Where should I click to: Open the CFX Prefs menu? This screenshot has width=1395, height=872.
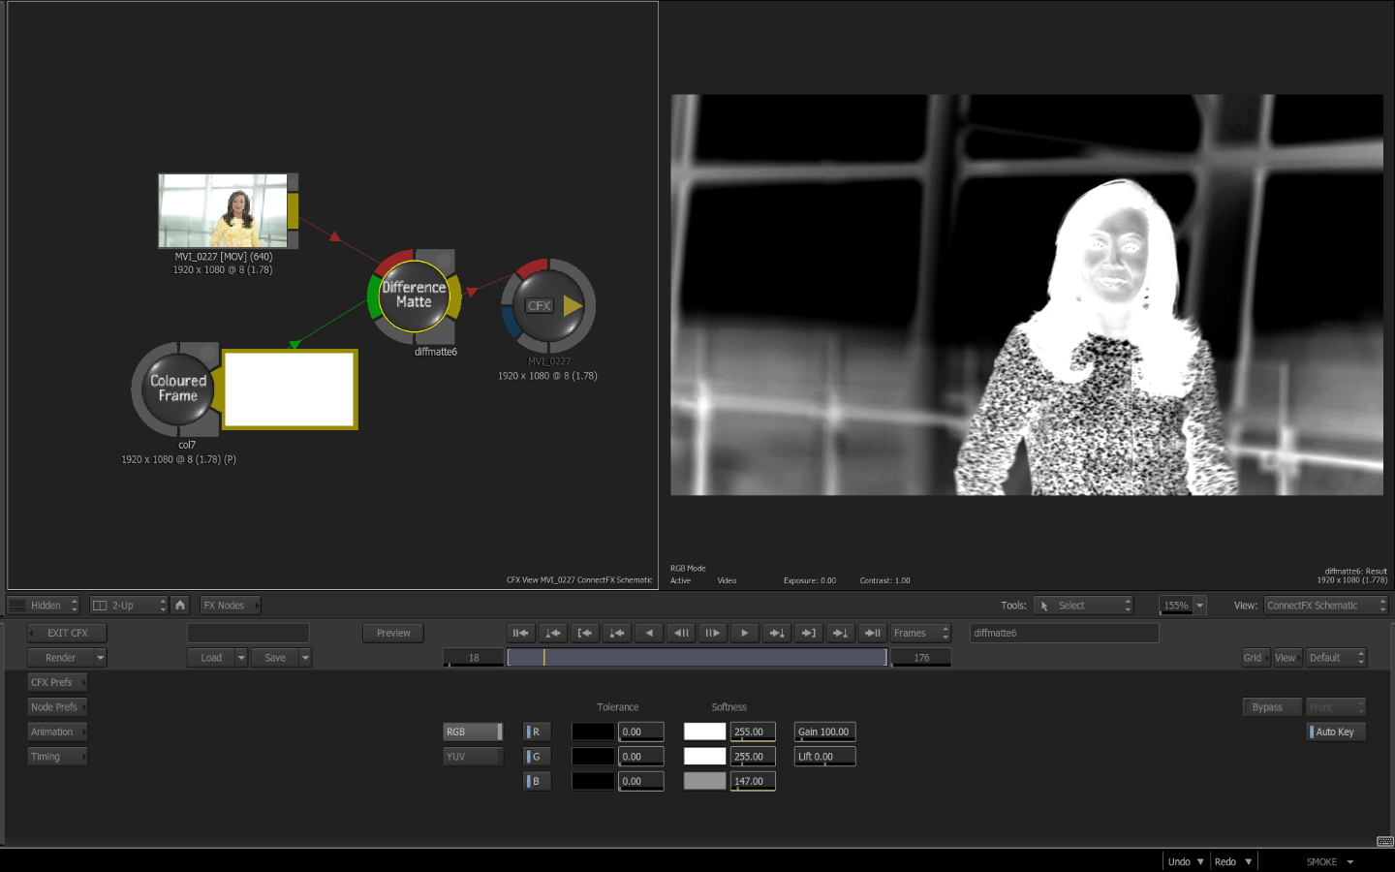[57, 682]
